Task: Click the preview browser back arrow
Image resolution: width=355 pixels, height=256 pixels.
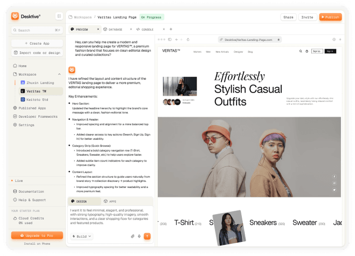Action: pos(177,39)
